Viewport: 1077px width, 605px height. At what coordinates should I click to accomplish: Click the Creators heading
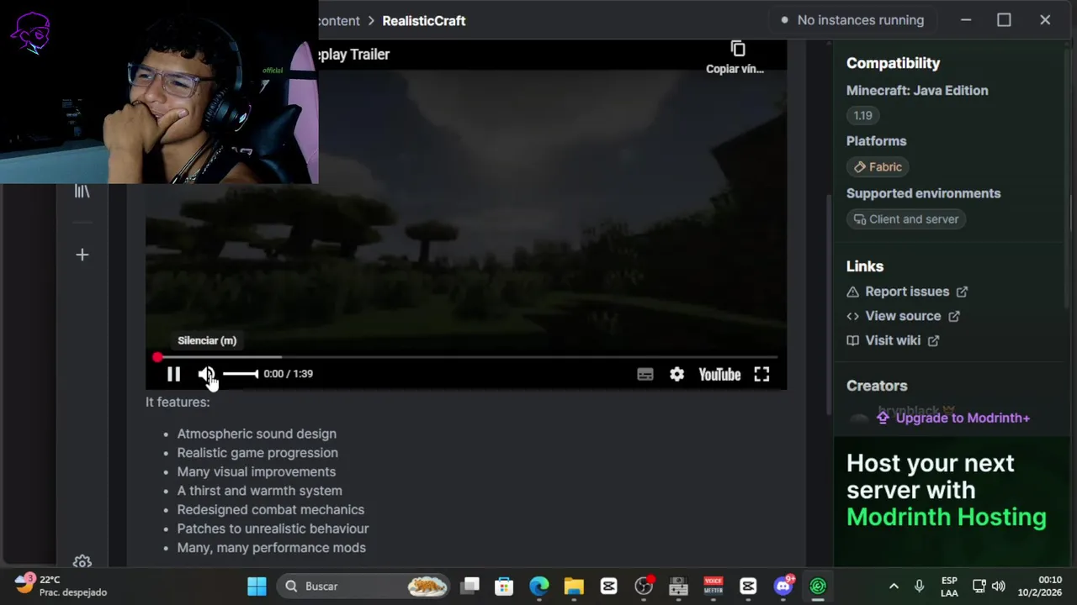coord(877,386)
